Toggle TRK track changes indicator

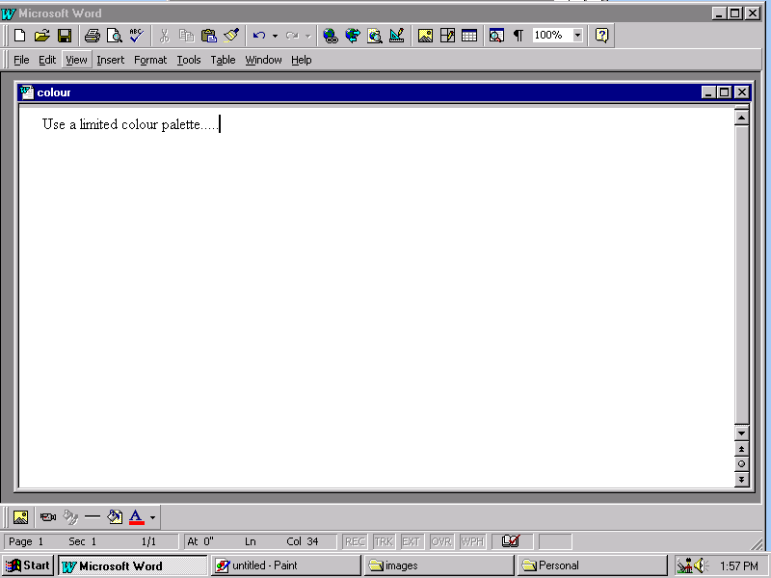383,541
